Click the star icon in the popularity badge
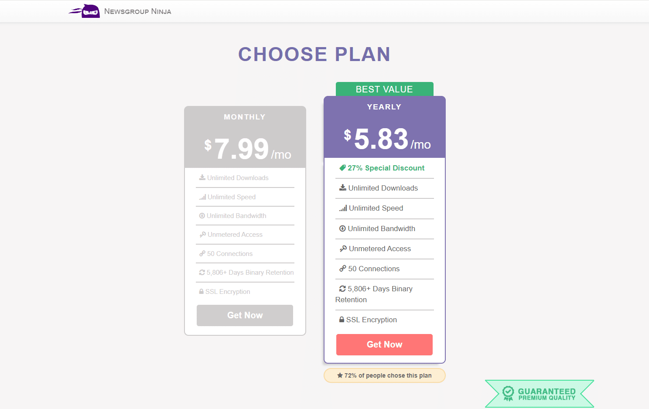 [x=340, y=375]
